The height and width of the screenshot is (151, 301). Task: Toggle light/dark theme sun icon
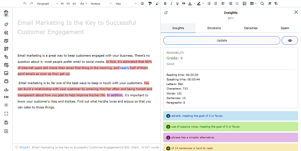[x=6, y=105]
